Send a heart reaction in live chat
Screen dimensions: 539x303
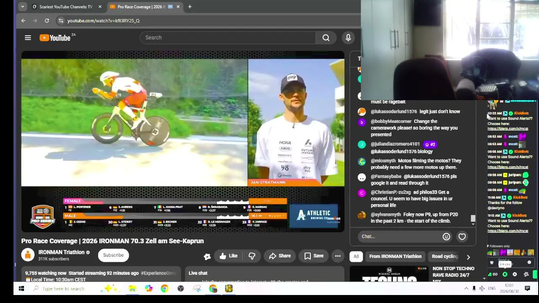pos(462,237)
